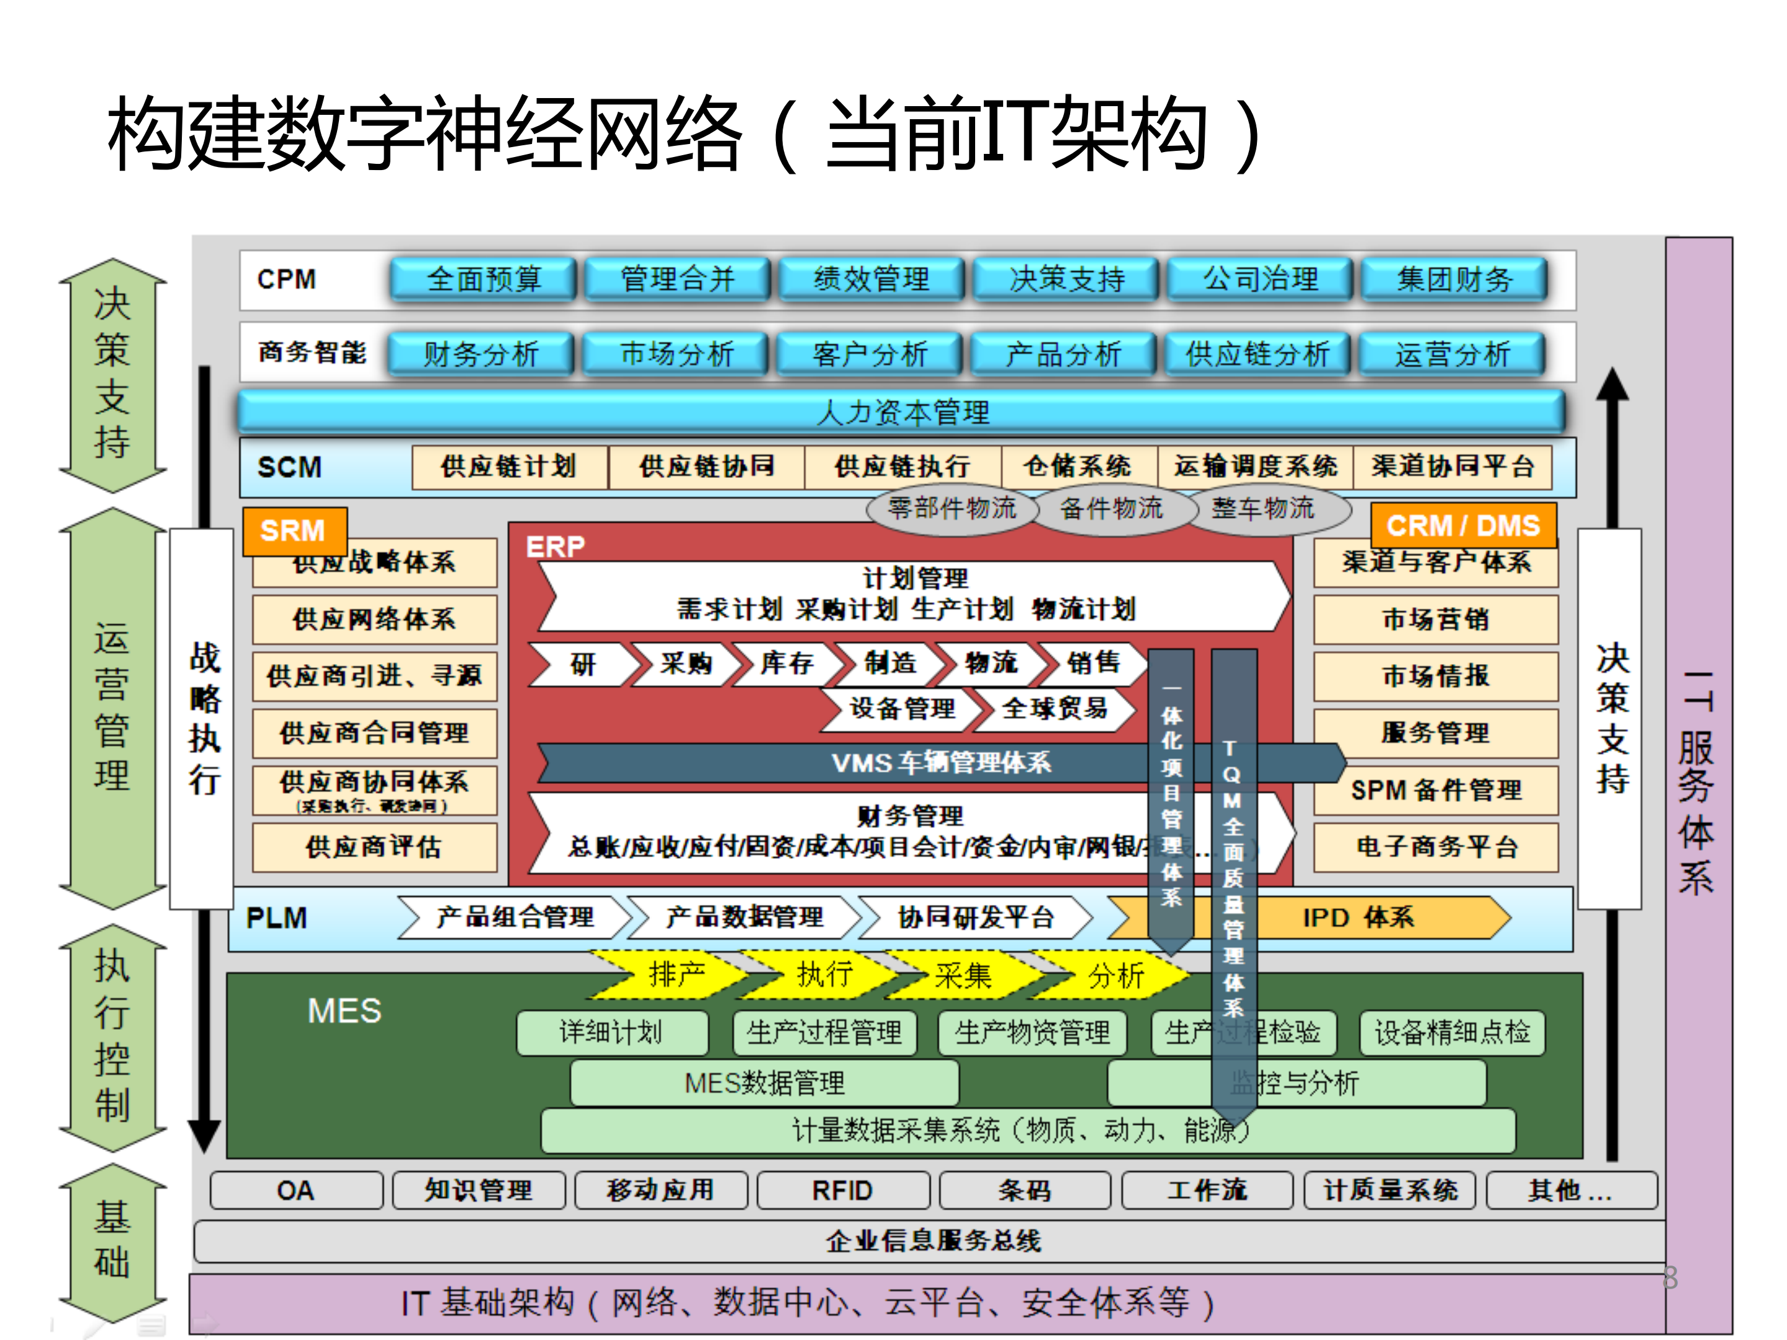Open the CRM / DMS block
This screenshot has height=1340, width=1787.
pyautogui.click(x=1464, y=527)
